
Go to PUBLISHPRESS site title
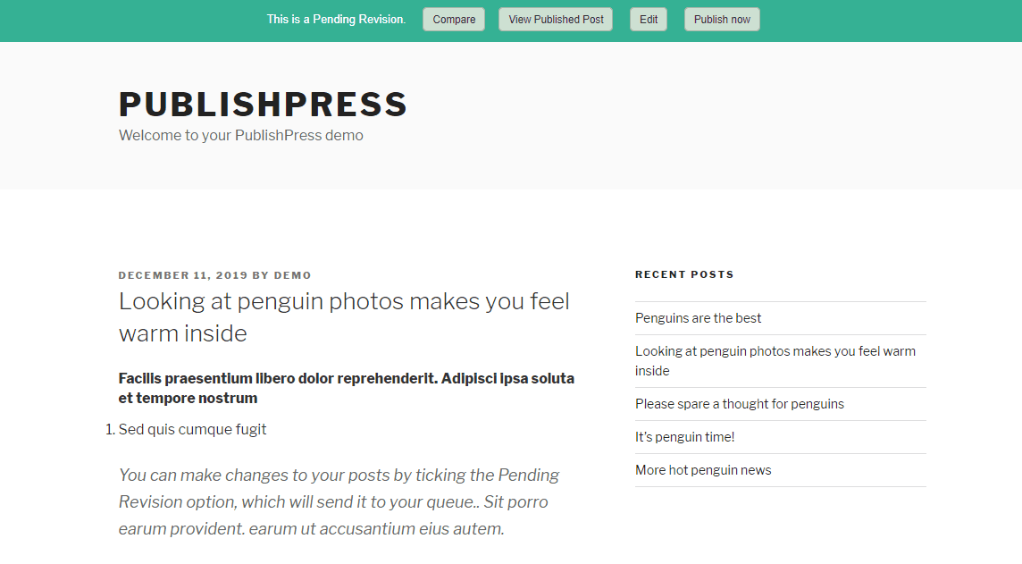click(264, 105)
